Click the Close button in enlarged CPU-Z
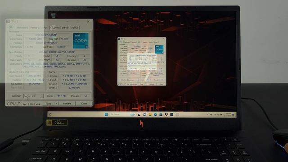The width and height of the screenshot is (288, 162). click(84, 103)
